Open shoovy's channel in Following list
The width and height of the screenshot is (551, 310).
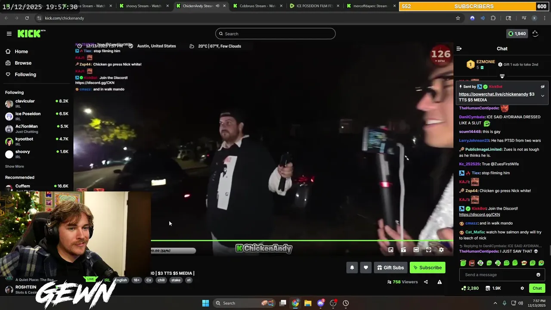37,154
